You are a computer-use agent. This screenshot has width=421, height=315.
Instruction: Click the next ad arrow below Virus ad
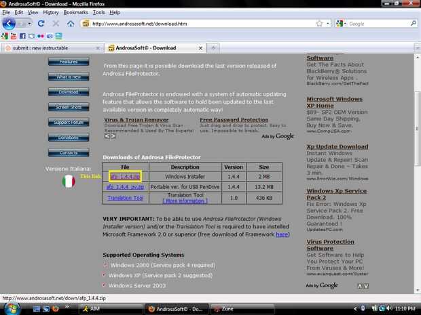[x=113, y=136]
